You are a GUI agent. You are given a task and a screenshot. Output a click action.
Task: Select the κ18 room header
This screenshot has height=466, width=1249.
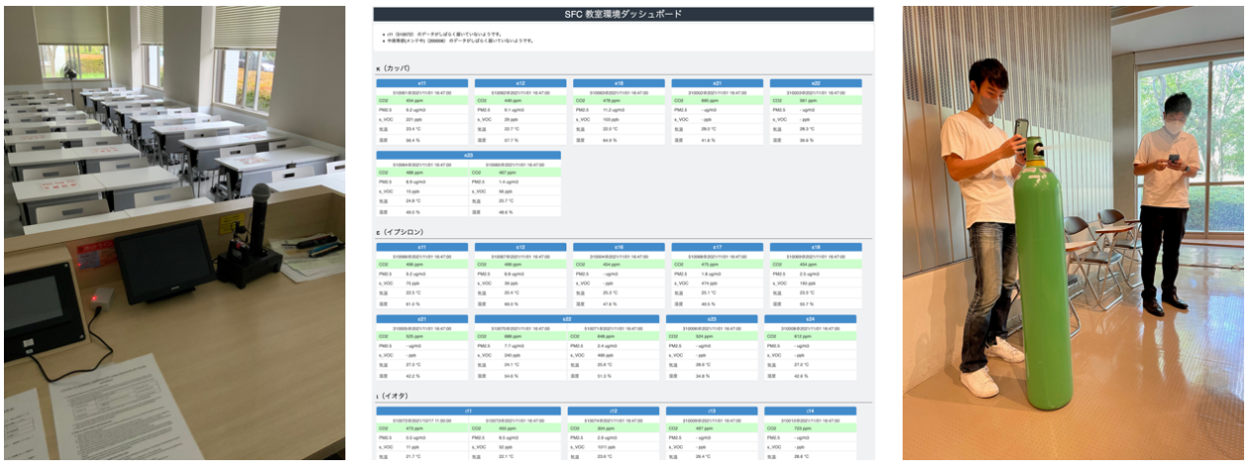[x=619, y=83]
